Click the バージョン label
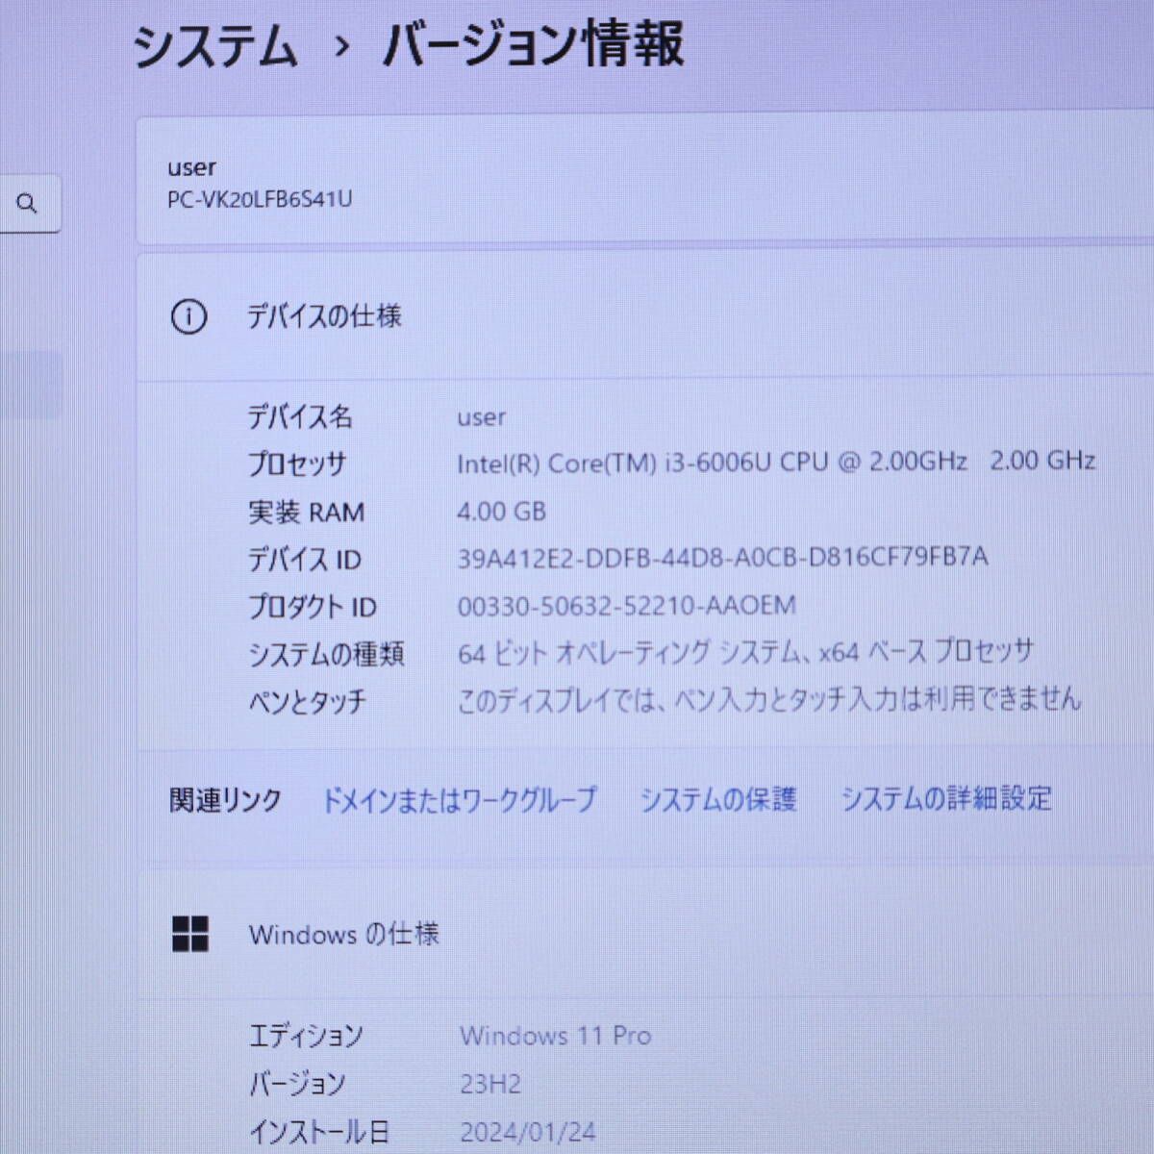The width and height of the screenshot is (1154, 1154). (x=297, y=1084)
